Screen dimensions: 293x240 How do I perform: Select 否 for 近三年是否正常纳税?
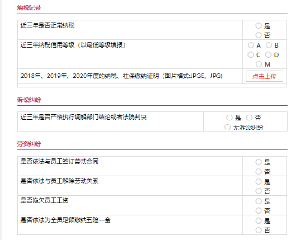[259, 35]
